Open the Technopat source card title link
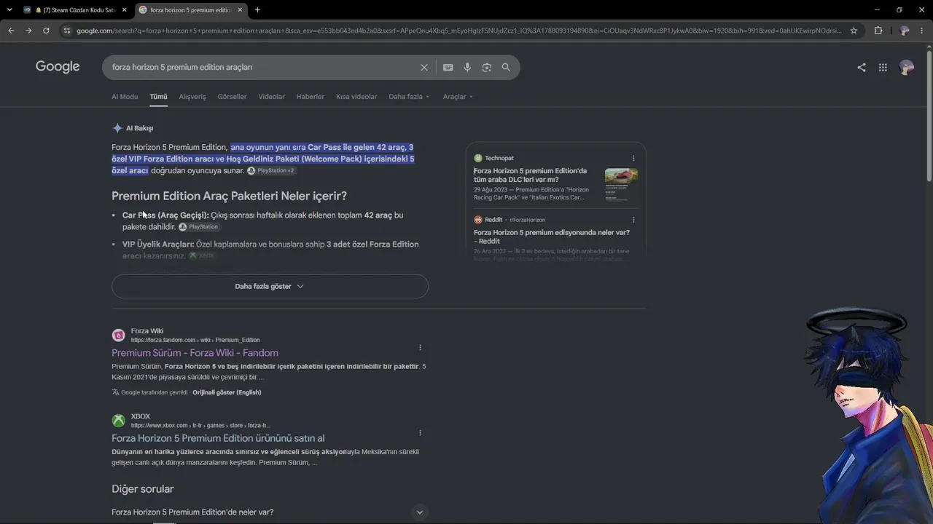The width and height of the screenshot is (933, 524). click(x=531, y=175)
